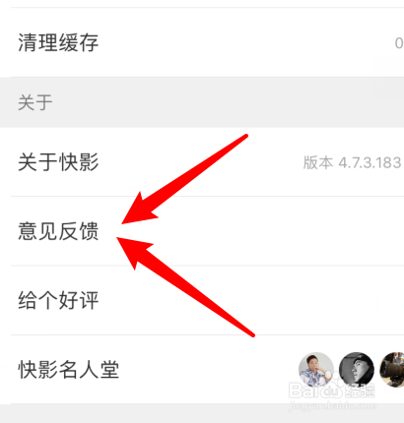Open the first Hall of Fame avatar
Viewport: 404px width, 423px height.
(x=316, y=370)
